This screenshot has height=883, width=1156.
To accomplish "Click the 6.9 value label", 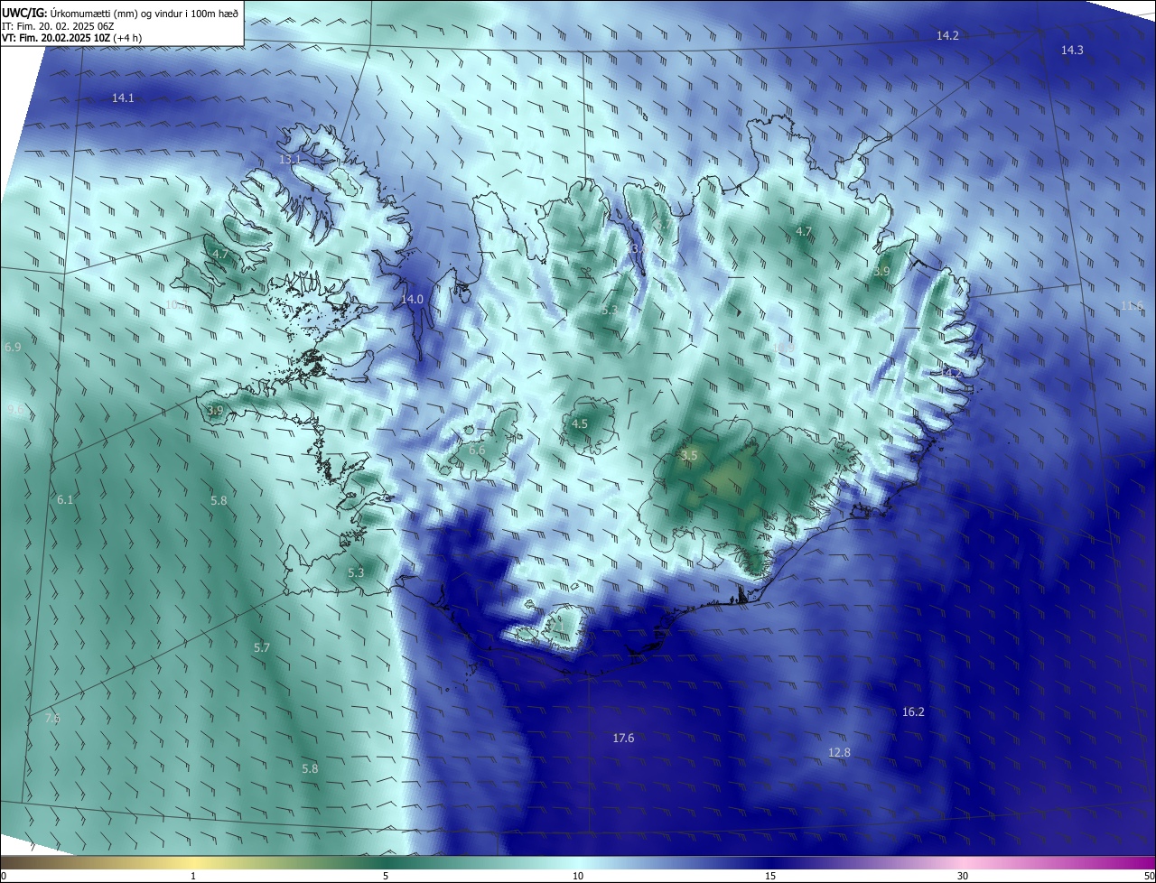I will click(x=13, y=347).
